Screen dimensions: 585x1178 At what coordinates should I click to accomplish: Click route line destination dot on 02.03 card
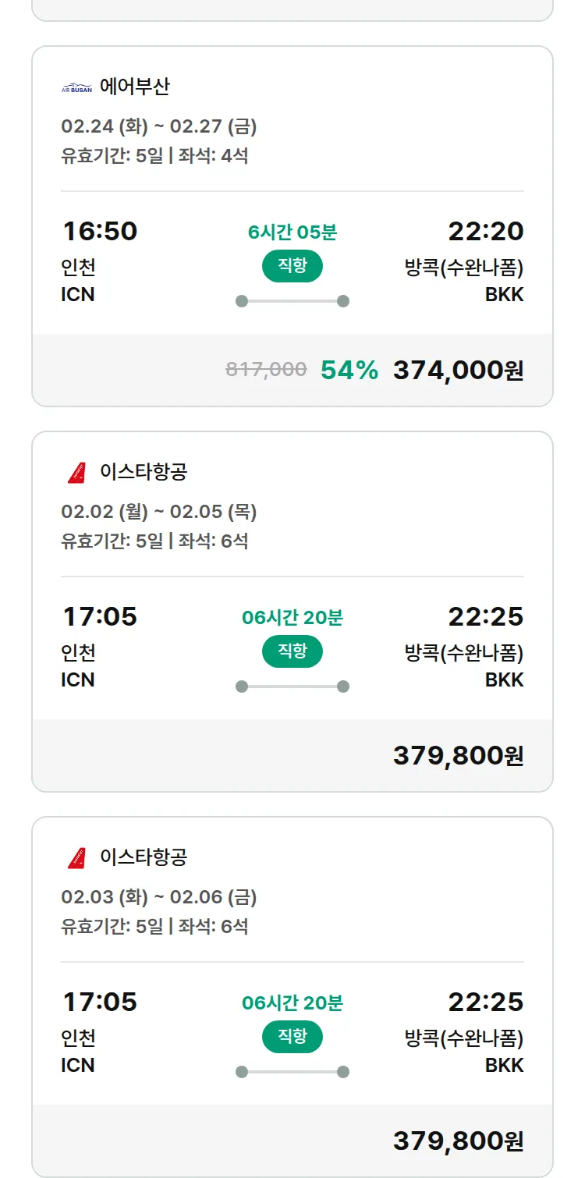(x=343, y=1072)
